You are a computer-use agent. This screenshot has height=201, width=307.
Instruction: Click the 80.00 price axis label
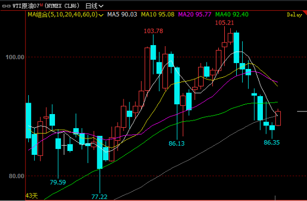16,176
